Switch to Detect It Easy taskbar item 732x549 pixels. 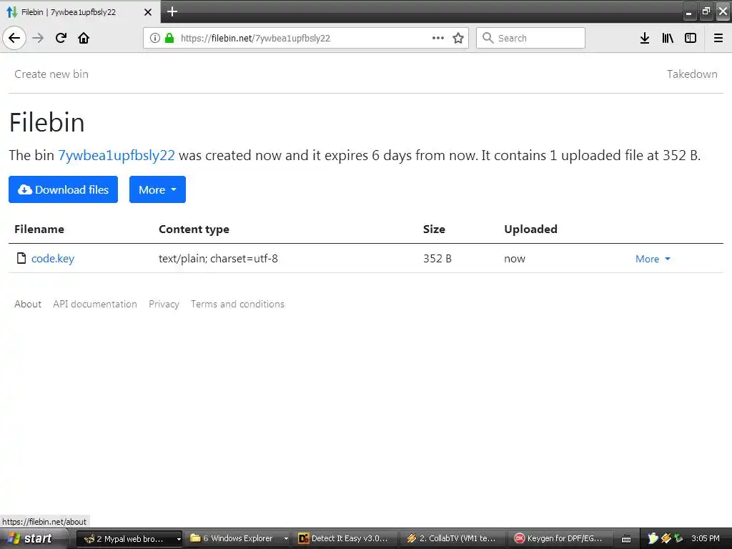click(346, 539)
